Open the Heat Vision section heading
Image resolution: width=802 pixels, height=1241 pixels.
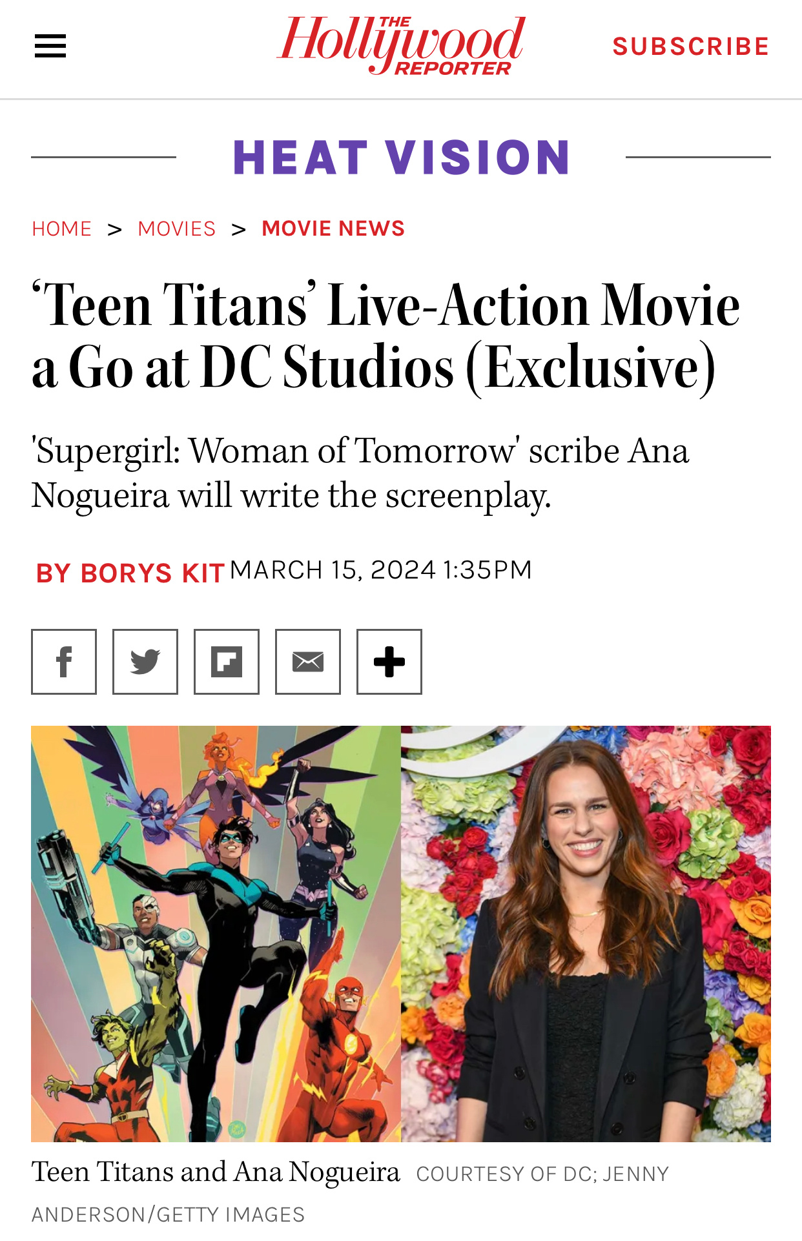click(402, 158)
